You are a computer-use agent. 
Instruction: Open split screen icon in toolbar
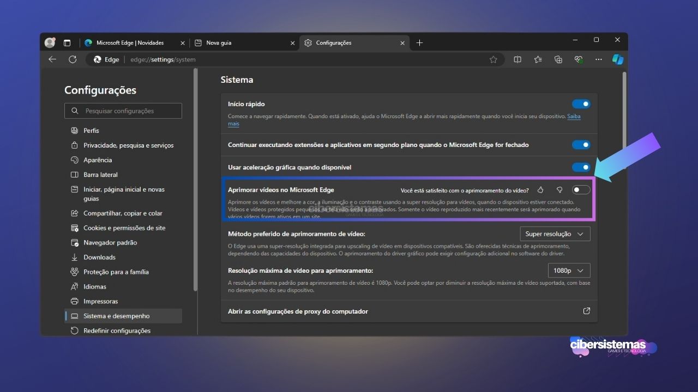tap(518, 59)
